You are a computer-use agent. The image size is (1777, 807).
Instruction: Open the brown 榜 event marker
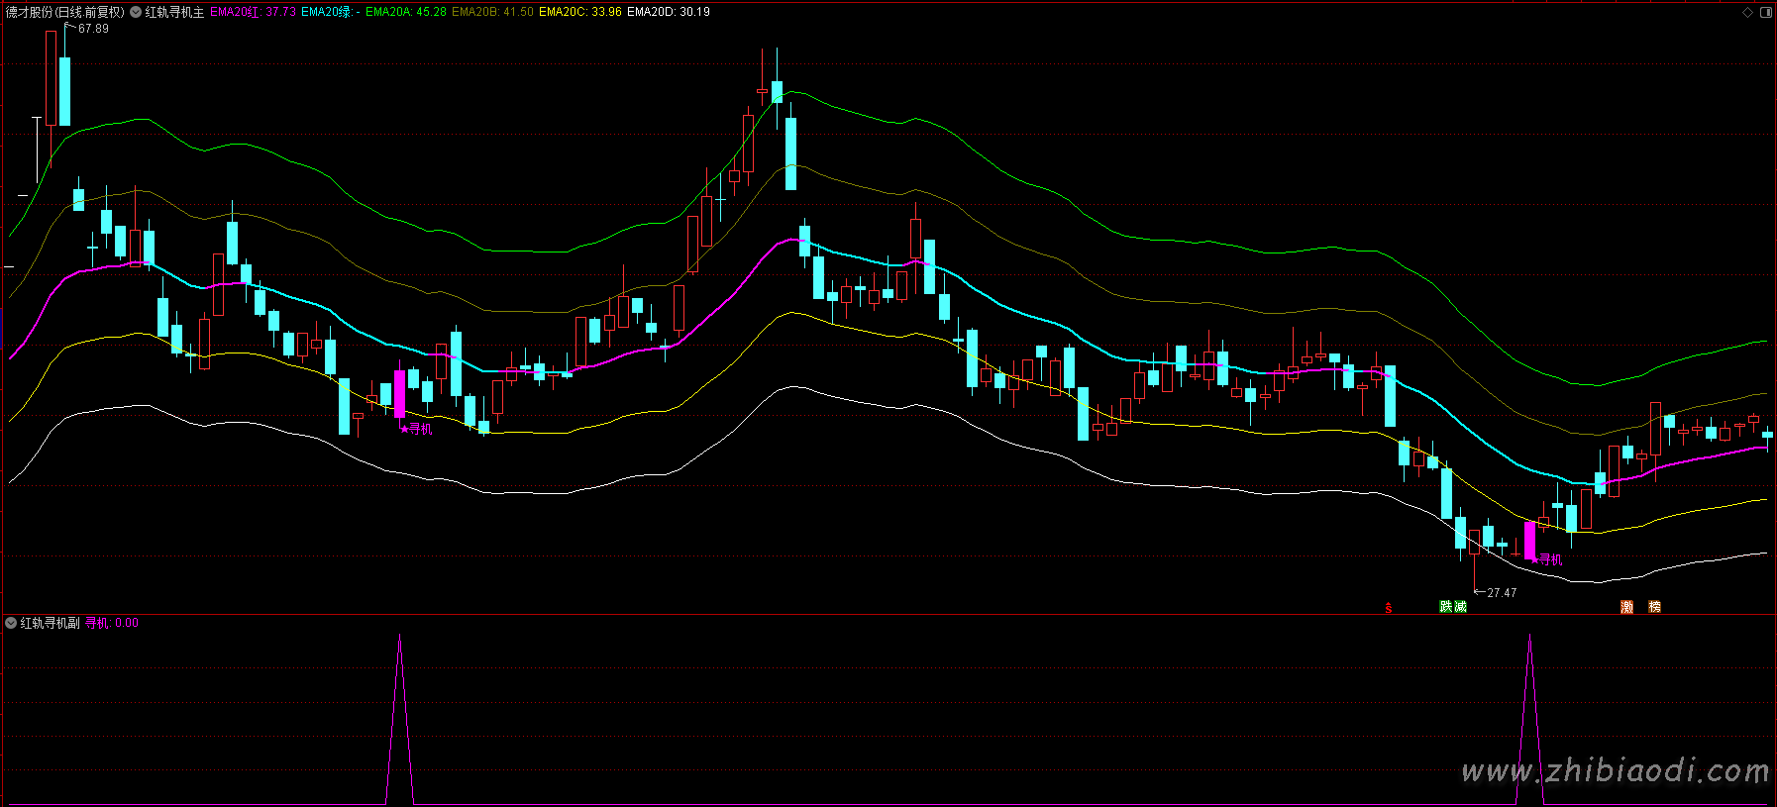[x=1654, y=607]
